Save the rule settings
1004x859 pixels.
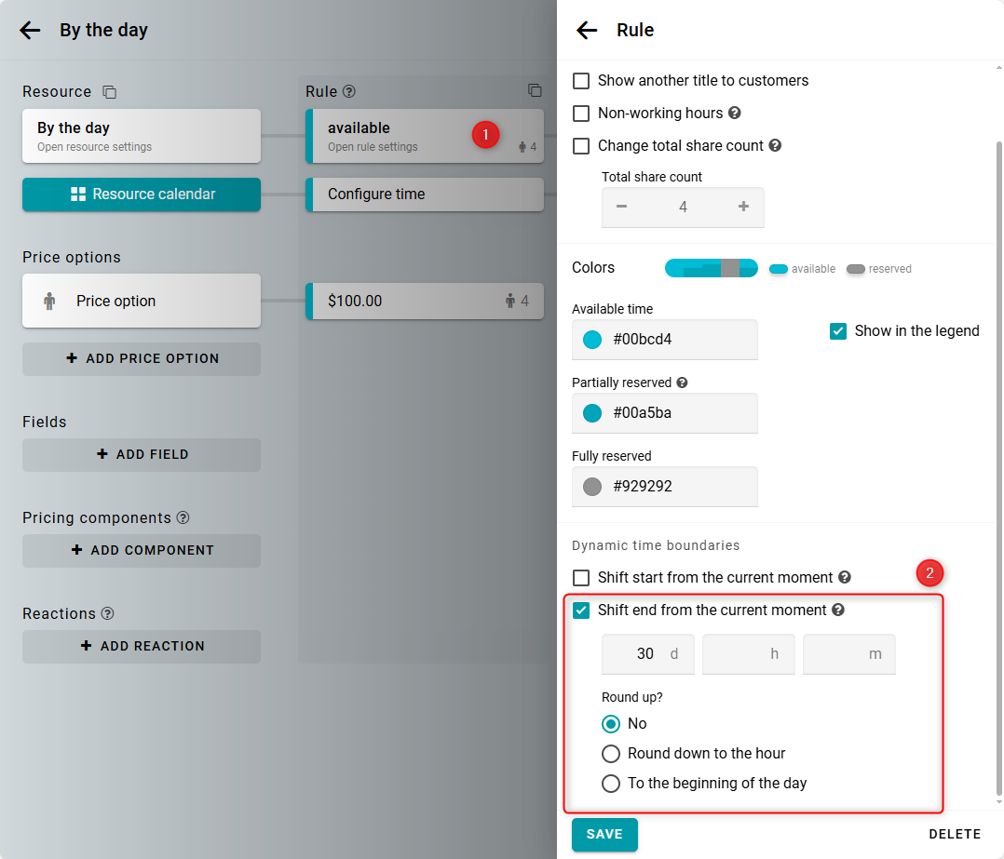pos(604,835)
